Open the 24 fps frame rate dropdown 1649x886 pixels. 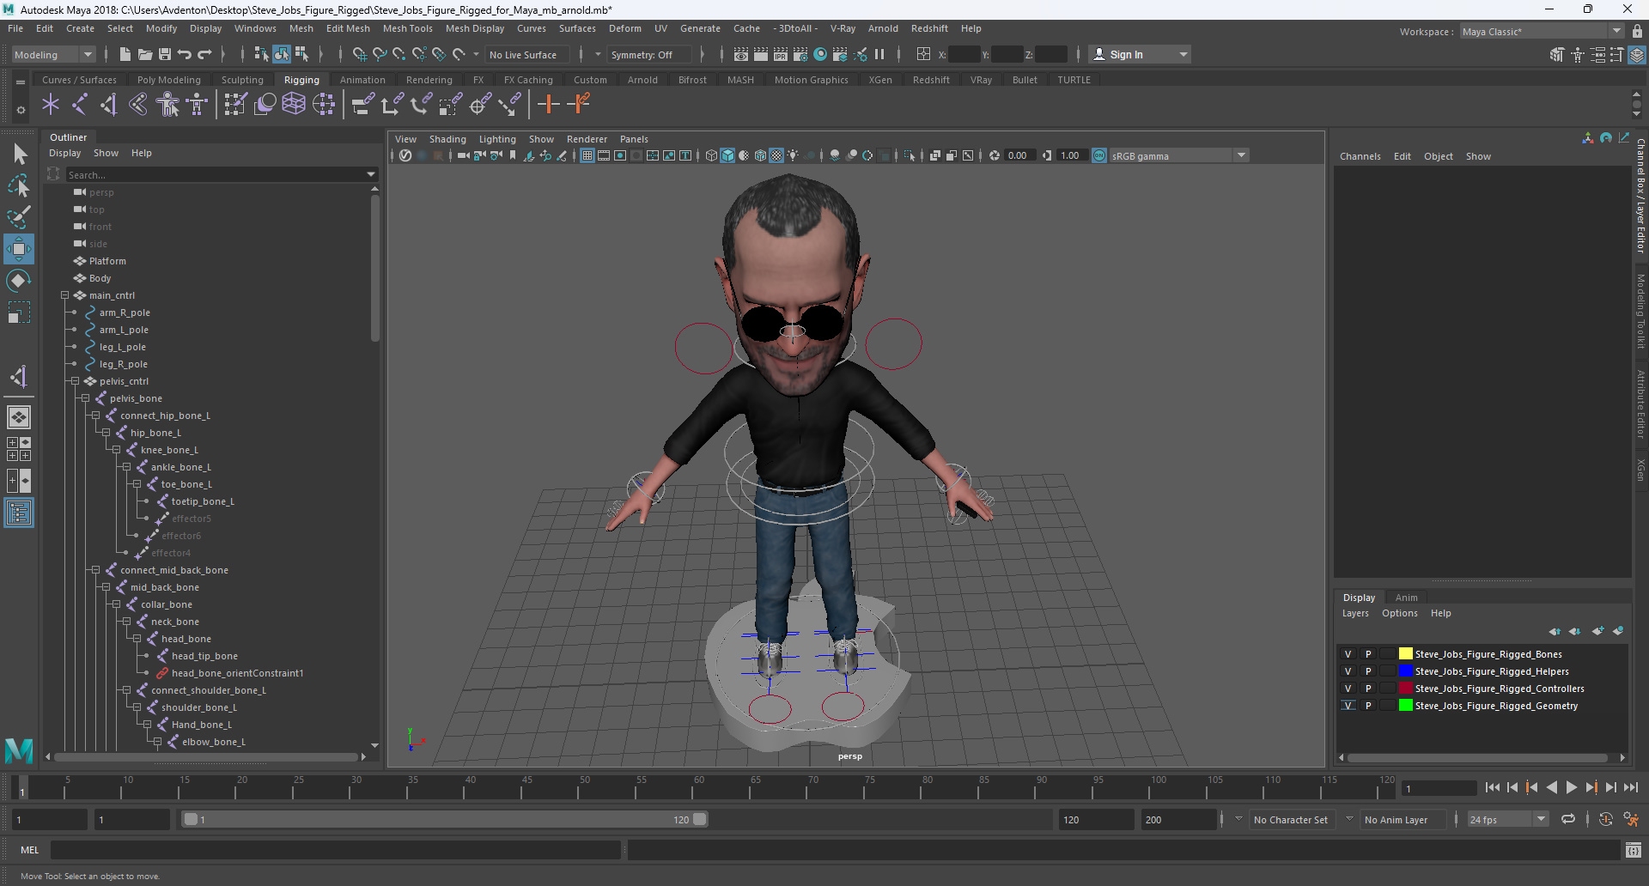point(1507,820)
